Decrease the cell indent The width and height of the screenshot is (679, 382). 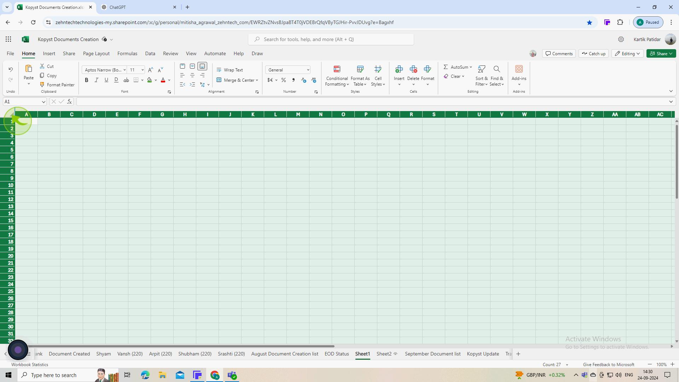[x=182, y=85]
